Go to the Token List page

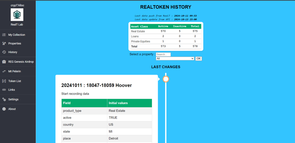tap(15, 81)
